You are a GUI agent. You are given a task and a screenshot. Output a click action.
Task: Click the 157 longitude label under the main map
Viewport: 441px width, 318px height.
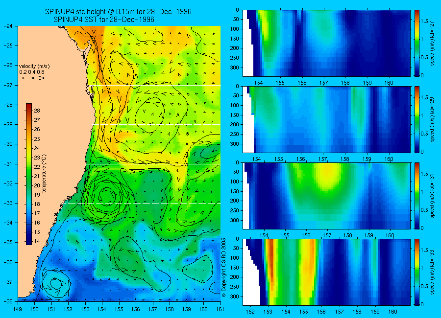point(153,309)
